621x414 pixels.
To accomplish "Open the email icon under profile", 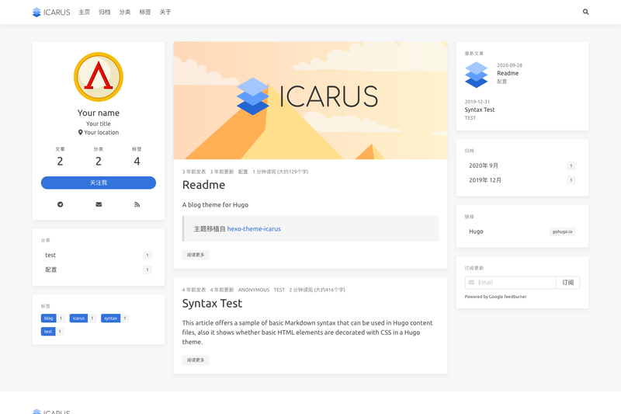I will point(99,204).
